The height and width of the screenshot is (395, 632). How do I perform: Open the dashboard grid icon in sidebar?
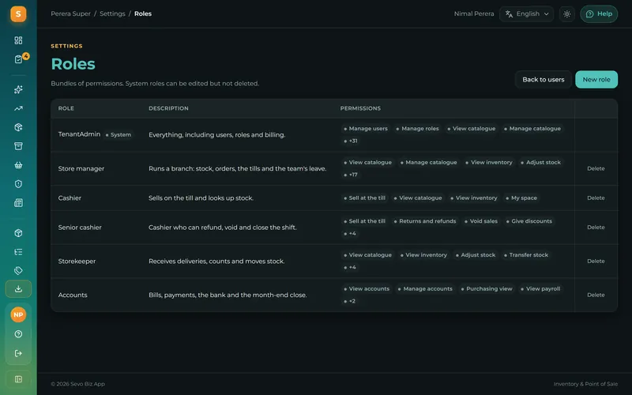18,40
